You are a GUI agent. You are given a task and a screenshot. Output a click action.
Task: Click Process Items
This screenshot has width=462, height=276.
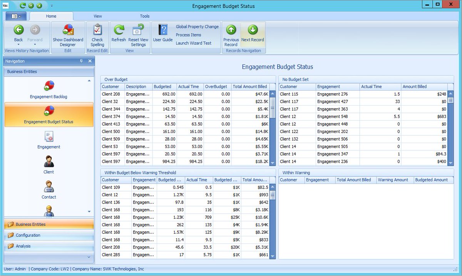coord(189,35)
